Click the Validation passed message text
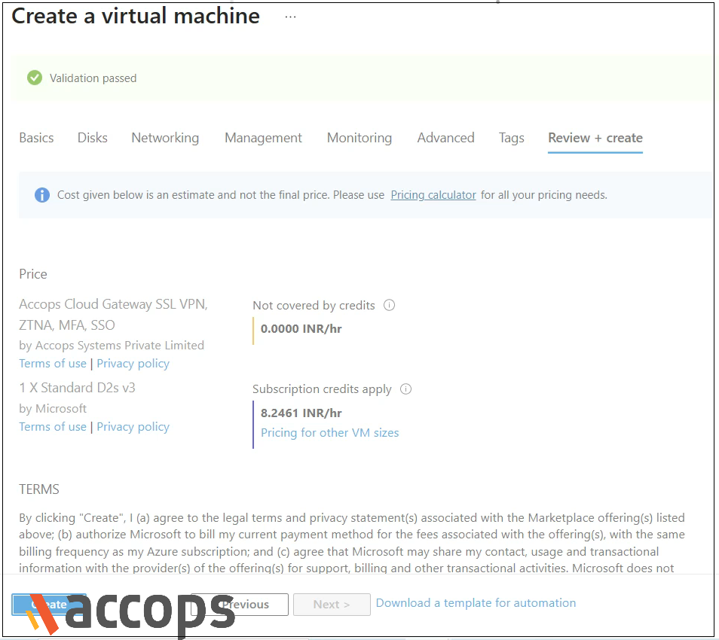 click(93, 78)
